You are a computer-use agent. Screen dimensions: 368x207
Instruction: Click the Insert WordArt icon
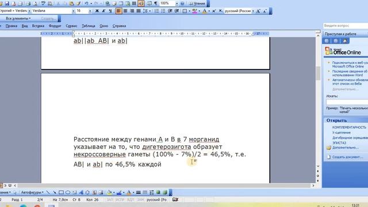[81, 193]
